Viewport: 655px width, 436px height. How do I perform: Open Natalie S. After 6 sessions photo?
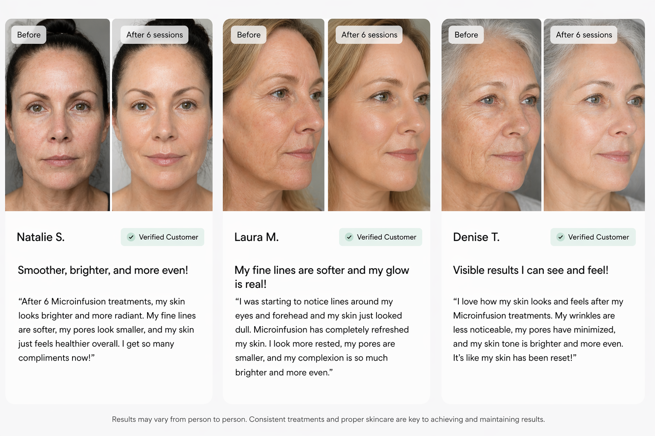pyautogui.click(x=162, y=115)
